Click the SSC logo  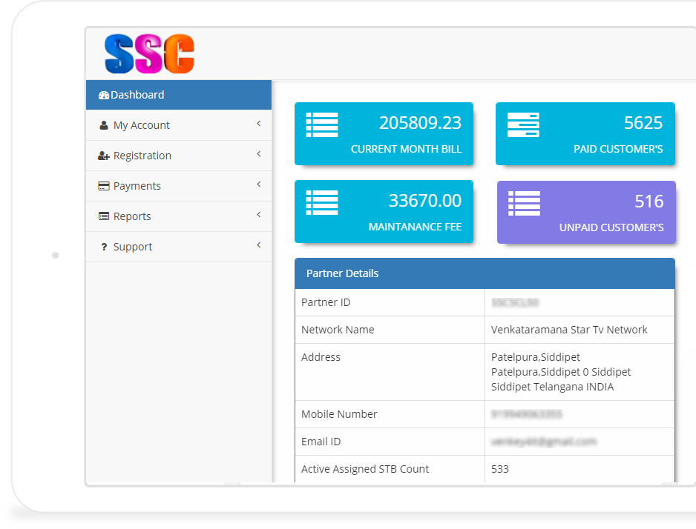148,53
